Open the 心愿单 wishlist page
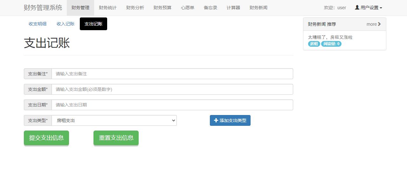Screen dimensions: 407x183 point(187,8)
